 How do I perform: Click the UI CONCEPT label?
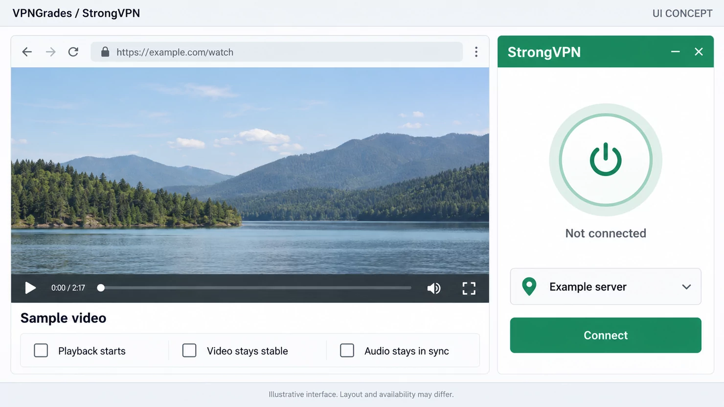(682, 14)
